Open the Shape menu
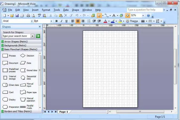Screen dimensions: 180x120 75,10
